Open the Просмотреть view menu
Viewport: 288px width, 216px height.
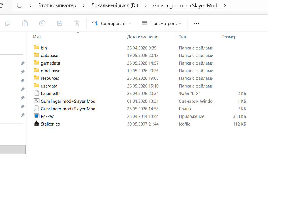point(162,24)
